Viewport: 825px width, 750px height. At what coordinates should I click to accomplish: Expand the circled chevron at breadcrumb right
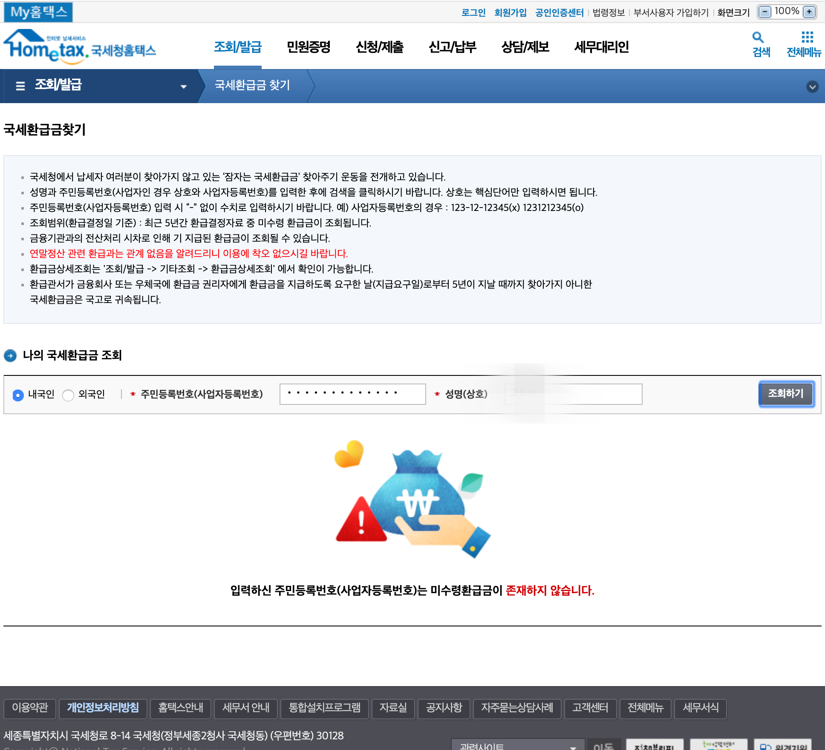[812, 87]
